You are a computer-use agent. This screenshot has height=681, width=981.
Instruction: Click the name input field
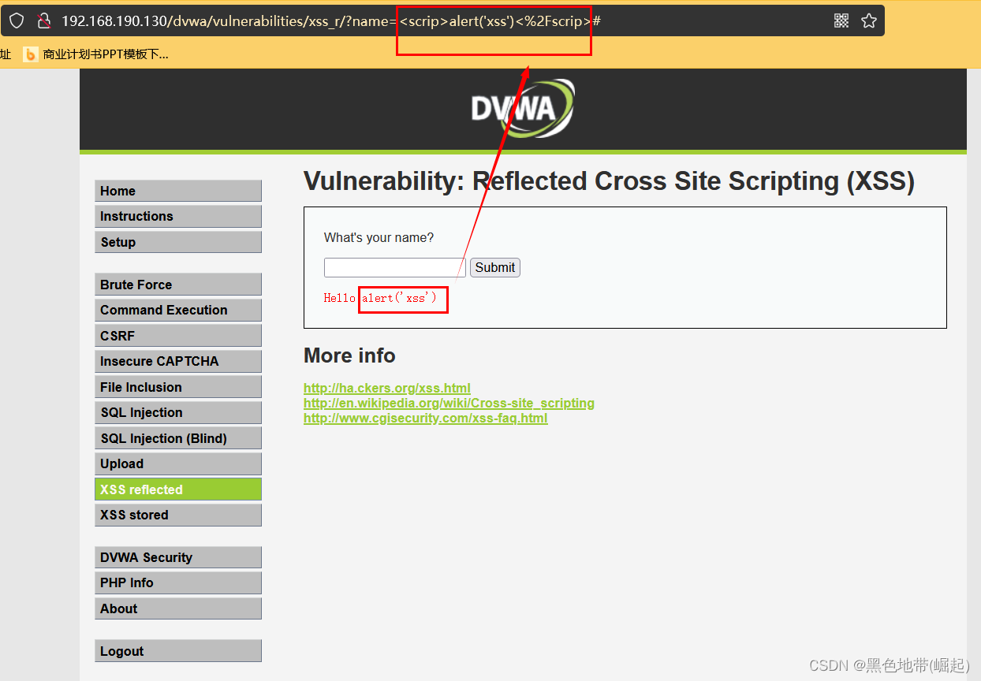pyautogui.click(x=393, y=267)
